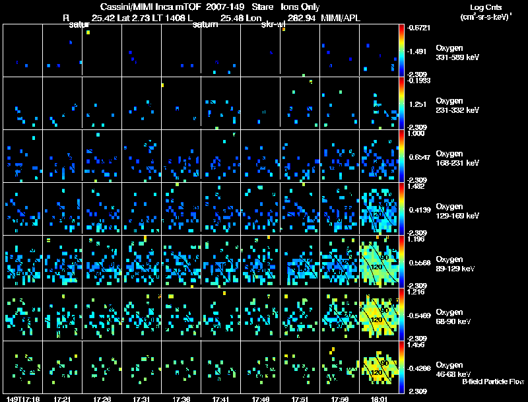
Task: Select the 18:01 panel for Oxygen 68-90 keV
Action: (379, 314)
